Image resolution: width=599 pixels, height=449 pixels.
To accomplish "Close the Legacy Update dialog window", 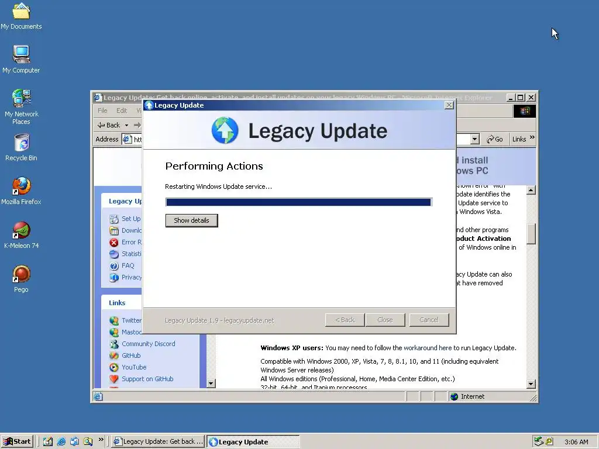I will (449, 105).
